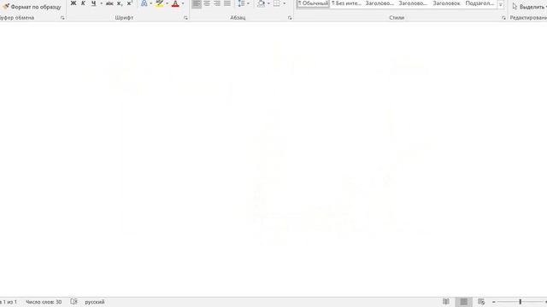Screen dimensions: 547x307
Task: Apply the first Заголово... heading style
Action: [379, 3]
